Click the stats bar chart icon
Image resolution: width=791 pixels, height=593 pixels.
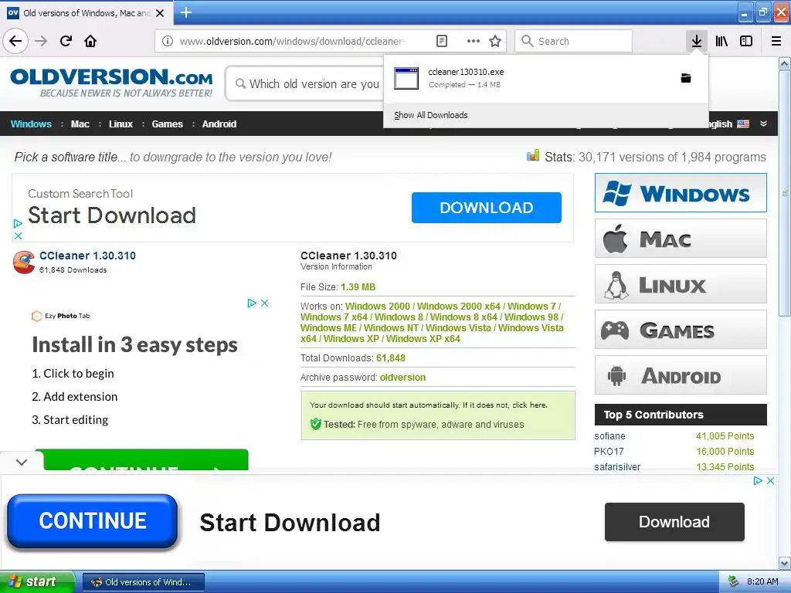[533, 155]
